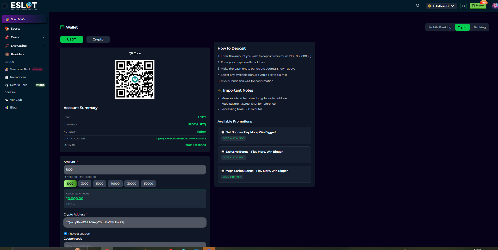Switch to the Banking tab

click(x=480, y=27)
